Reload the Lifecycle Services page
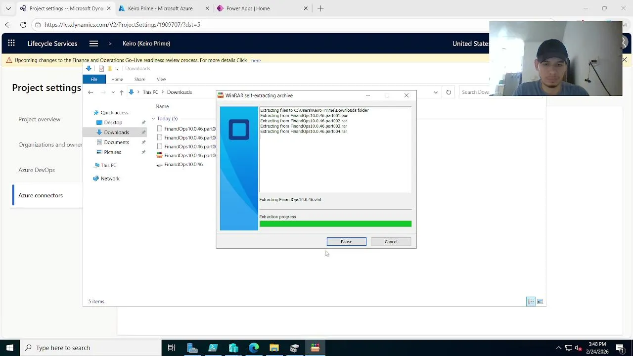The image size is (633, 356). tap(23, 25)
